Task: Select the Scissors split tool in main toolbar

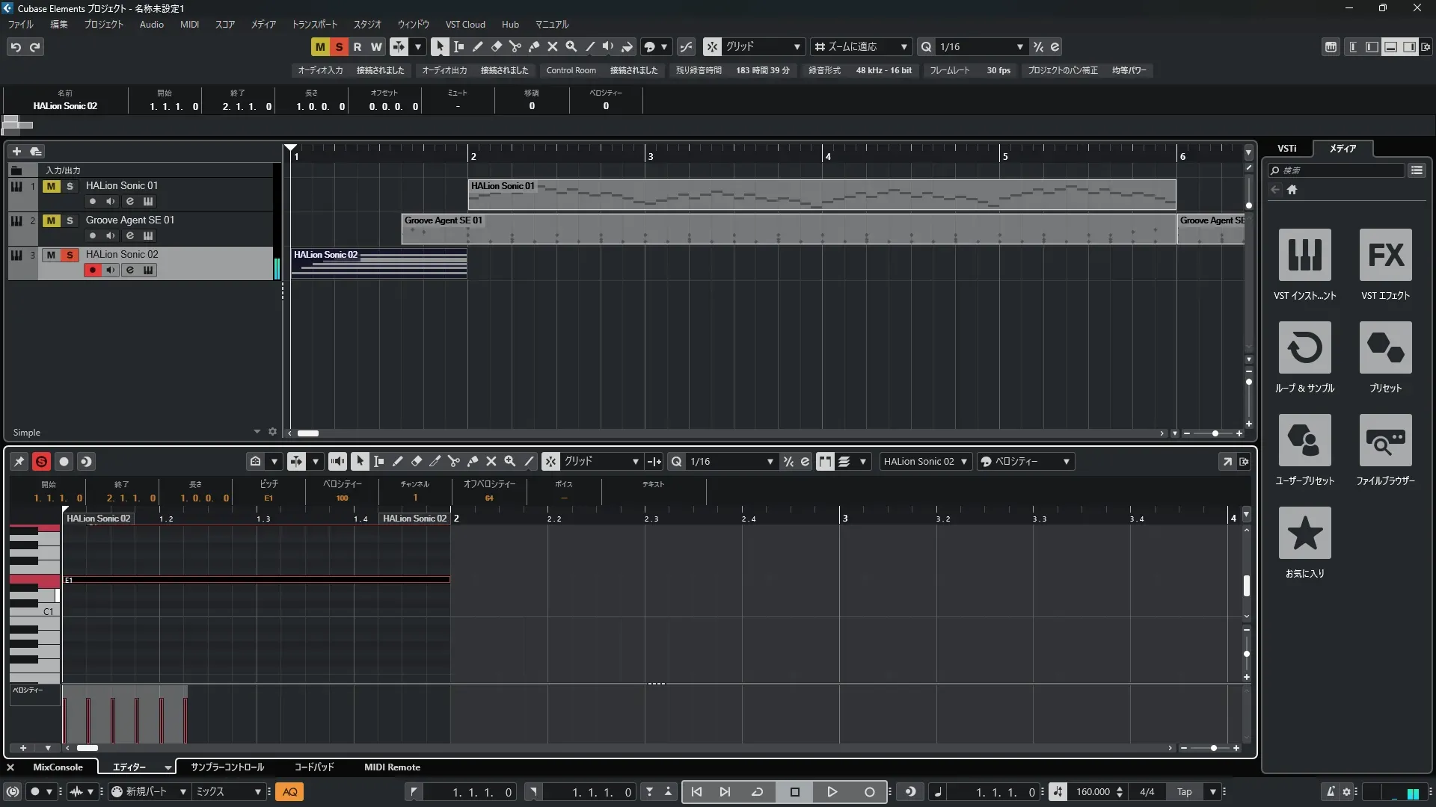Action: [515, 46]
